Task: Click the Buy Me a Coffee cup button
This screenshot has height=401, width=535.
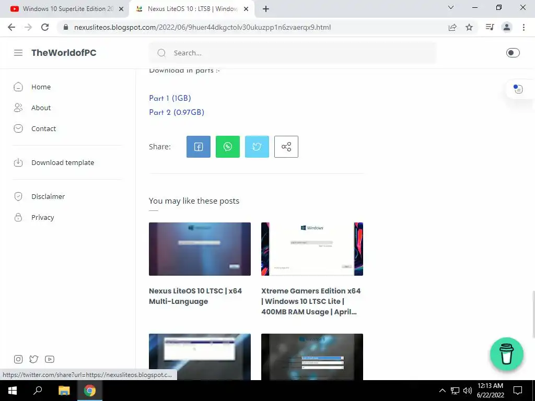Action: click(x=507, y=354)
